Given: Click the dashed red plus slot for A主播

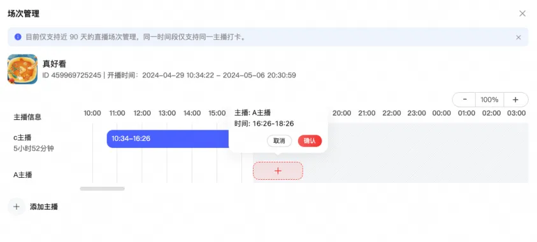Looking at the screenshot, I should point(278,171).
